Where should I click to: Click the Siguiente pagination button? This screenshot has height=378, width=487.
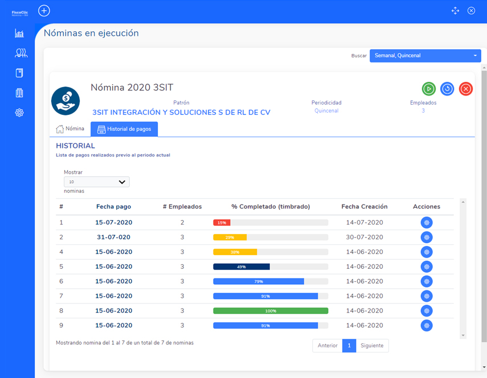(372, 346)
